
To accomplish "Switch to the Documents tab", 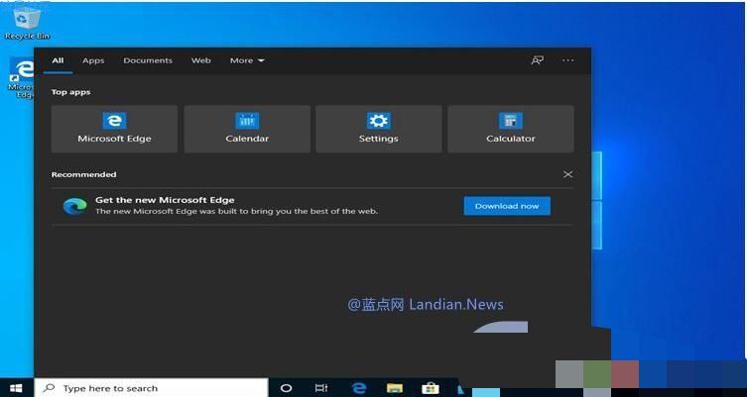I will click(148, 60).
